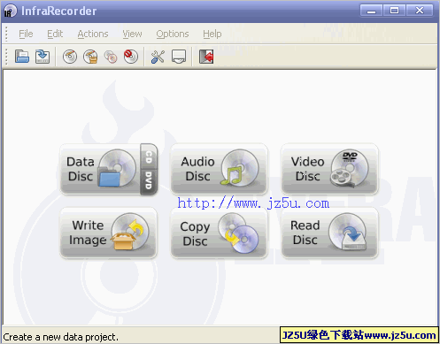Open the Help menu
The image size is (440, 344).
tap(212, 34)
